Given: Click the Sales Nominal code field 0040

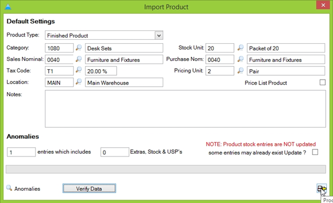Looking at the screenshot, I should 59,59.
